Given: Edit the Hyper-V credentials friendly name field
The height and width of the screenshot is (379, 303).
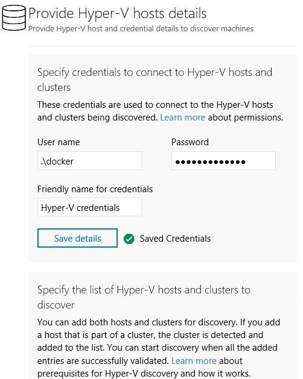Looking at the screenshot, I should click(89, 207).
